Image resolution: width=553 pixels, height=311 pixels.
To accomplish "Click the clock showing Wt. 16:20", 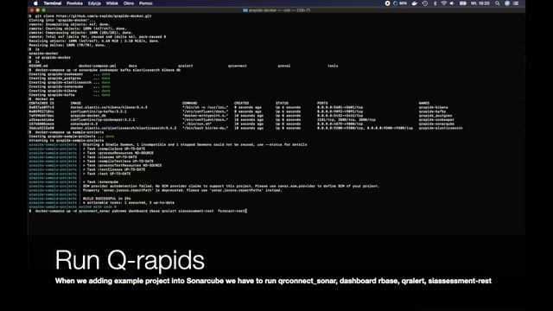I will tap(480, 3).
